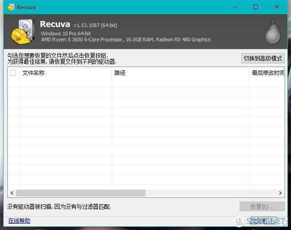291x230 pixels.
Task: Click the AMD Ryzen 5 3600 hardware line
Action: pos(126,39)
